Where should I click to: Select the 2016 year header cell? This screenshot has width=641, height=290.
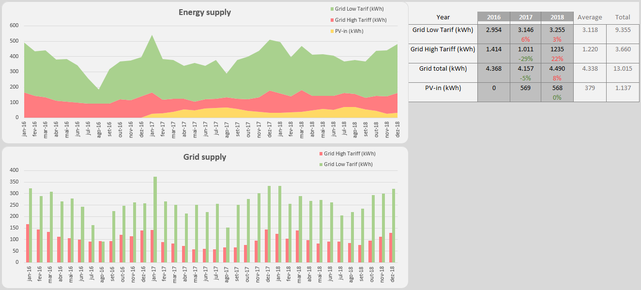(x=493, y=17)
